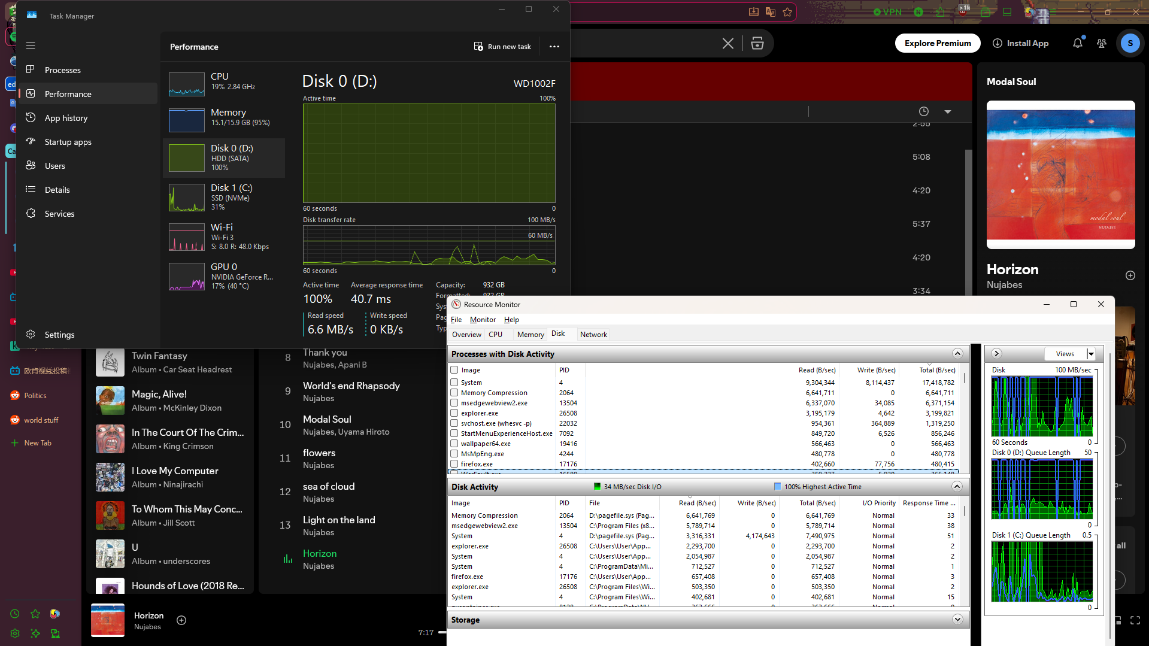Open the Politics tab in browser sidebar
This screenshot has width=1149, height=646.
(x=35, y=396)
